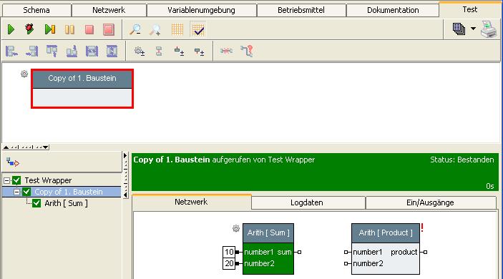
Task: Click the single red stop icon
Action: (89, 29)
